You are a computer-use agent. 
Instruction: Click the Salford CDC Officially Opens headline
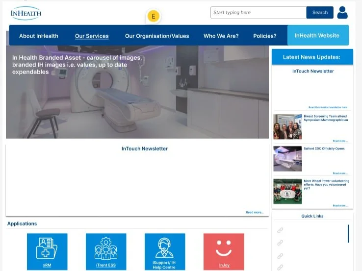tap(324, 148)
